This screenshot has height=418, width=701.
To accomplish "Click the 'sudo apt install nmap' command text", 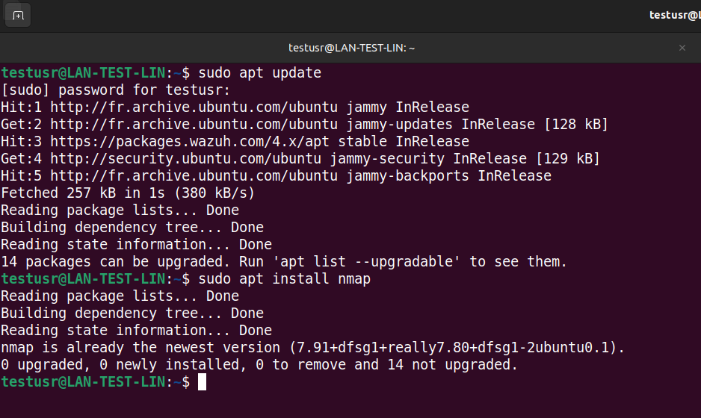I will coord(284,279).
